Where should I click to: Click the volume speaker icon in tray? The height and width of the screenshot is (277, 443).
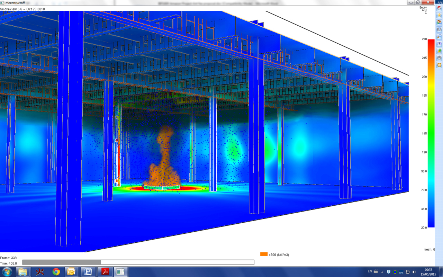[414, 272]
